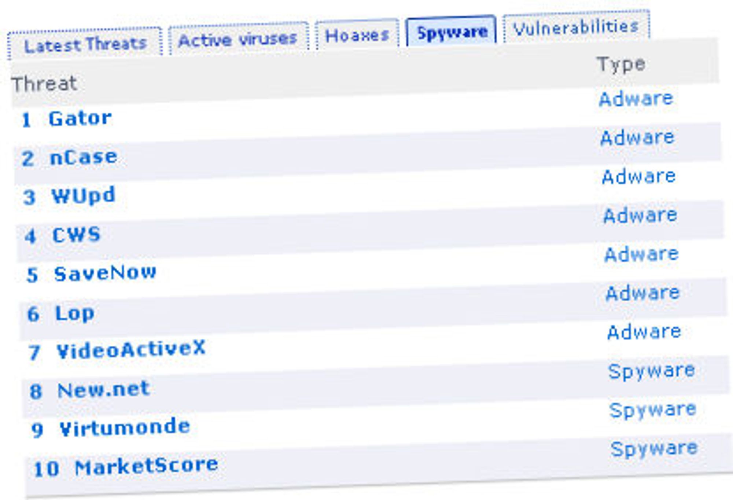
Task: Click Spyware type in Virtumonde row
Action: pyautogui.click(x=653, y=410)
